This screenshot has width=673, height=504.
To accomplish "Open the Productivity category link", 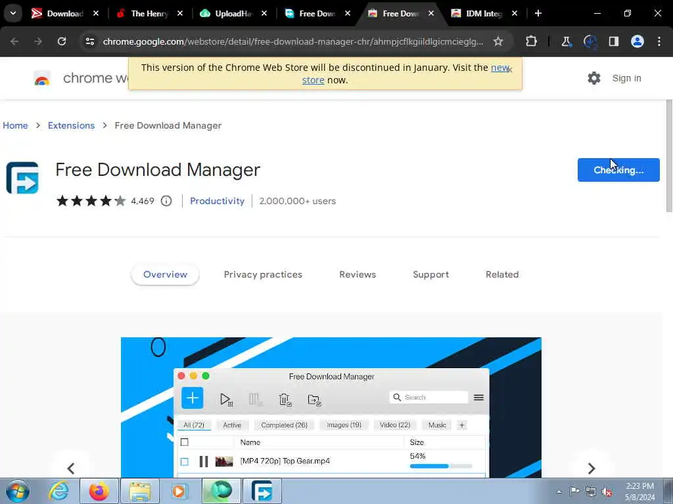I will 217,201.
